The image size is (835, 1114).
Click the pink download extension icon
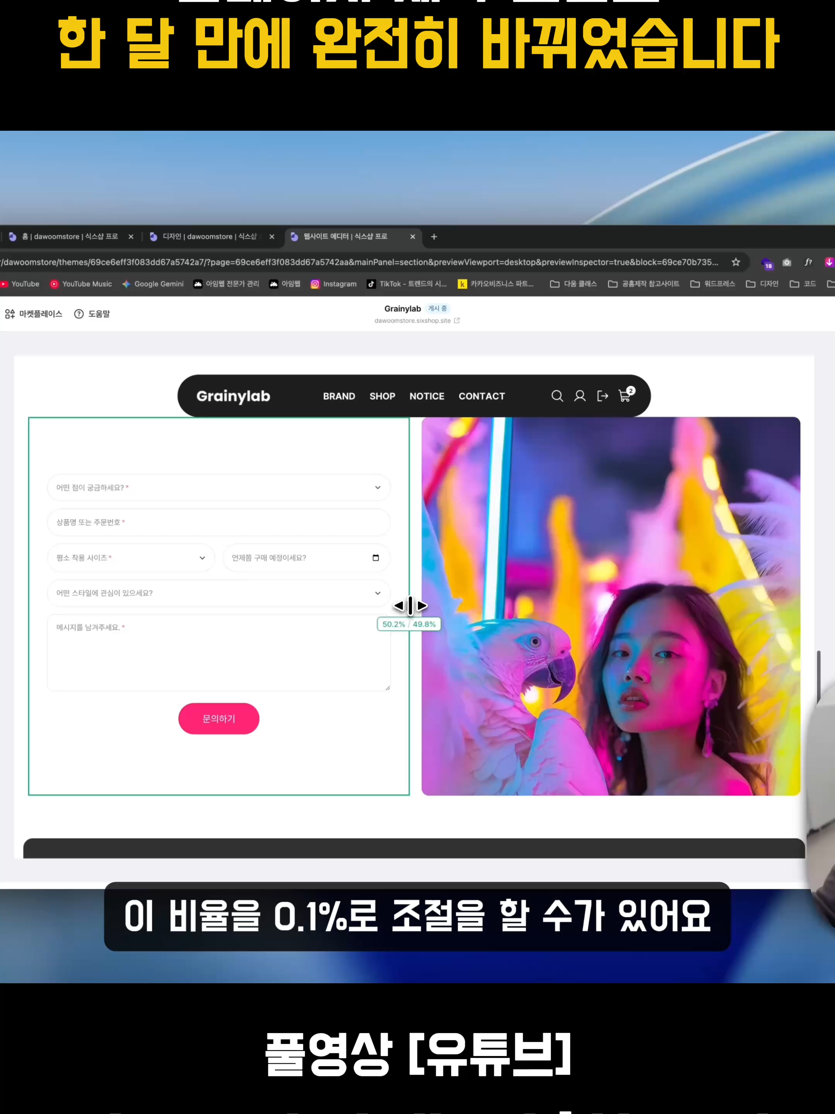coord(829,262)
